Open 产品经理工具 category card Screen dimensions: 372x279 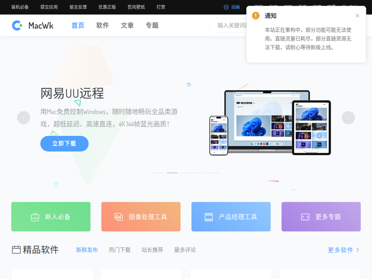[x=231, y=217]
